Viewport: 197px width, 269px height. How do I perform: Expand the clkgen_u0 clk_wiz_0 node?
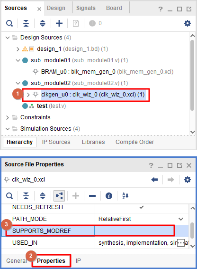click(28, 95)
